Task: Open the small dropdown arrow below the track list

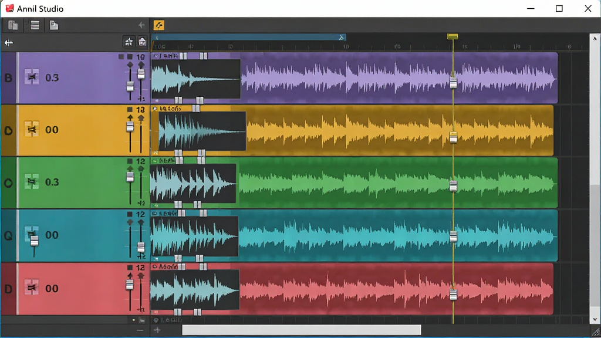Action: [133, 320]
